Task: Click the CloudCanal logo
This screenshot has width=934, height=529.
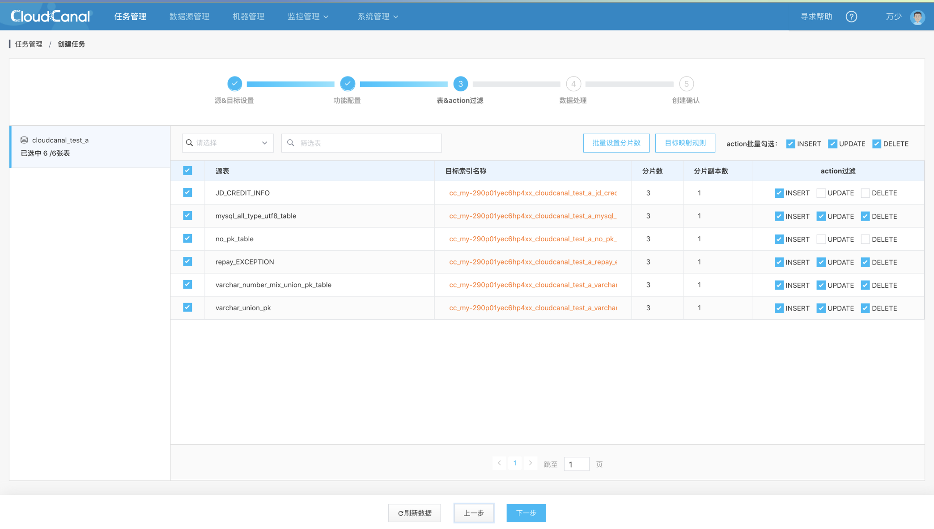Action: click(x=50, y=16)
